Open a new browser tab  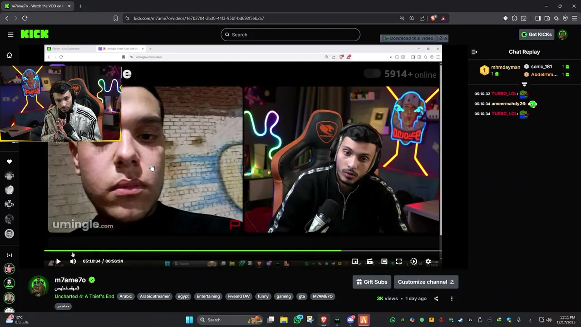click(80, 6)
